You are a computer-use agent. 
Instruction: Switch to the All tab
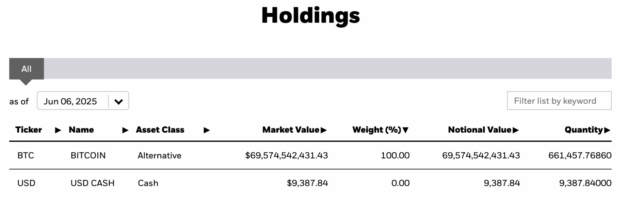(x=26, y=69)
